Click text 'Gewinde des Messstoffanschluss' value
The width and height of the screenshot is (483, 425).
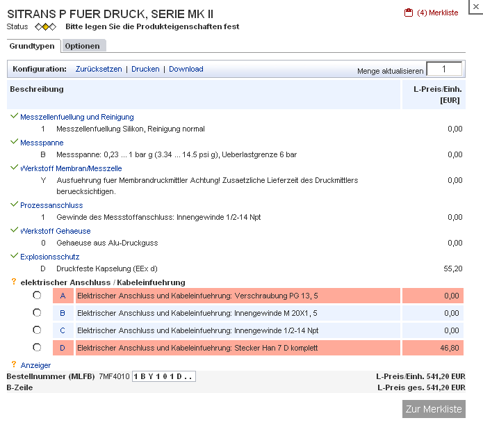(158, 218)
